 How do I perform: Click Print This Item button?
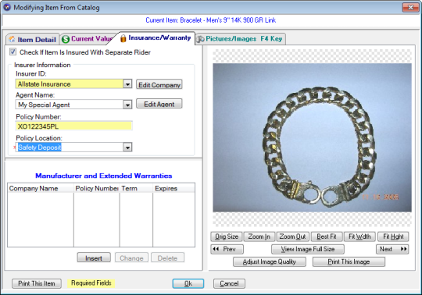pos(36,283)
